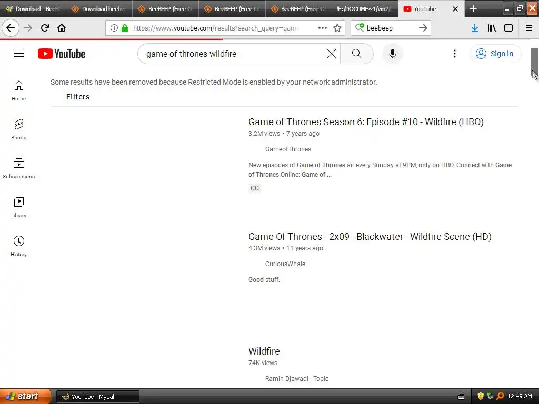Viewport: 539px width, 404px height.
Task: Click the '74K views' text
Action: pyautogui.click(x=263, y=363)
